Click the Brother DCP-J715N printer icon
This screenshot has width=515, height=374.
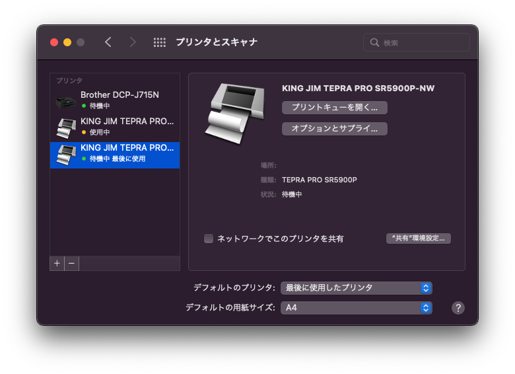tap(65, 102)
